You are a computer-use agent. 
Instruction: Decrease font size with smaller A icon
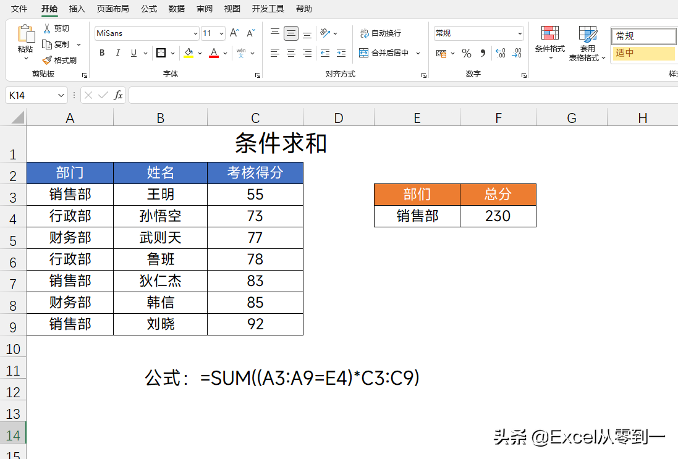[x=251, y=33]
